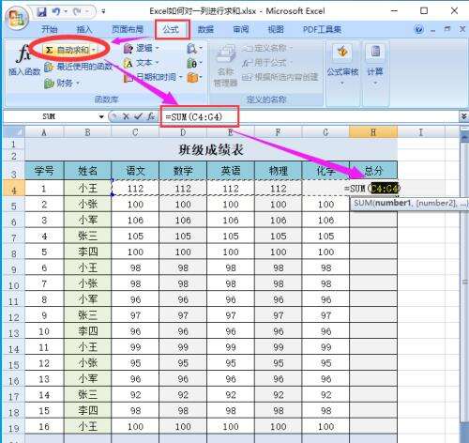Undo the last action
This screenshot has width=469, height=443.
point(56,12)
